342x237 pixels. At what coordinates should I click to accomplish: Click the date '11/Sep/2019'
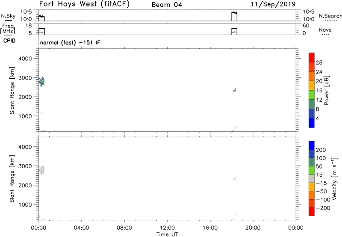pyautogui.click(x=273, y=4)
